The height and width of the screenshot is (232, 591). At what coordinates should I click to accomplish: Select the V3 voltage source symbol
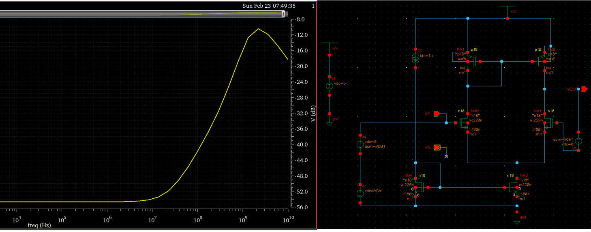(x=360, y=193)
